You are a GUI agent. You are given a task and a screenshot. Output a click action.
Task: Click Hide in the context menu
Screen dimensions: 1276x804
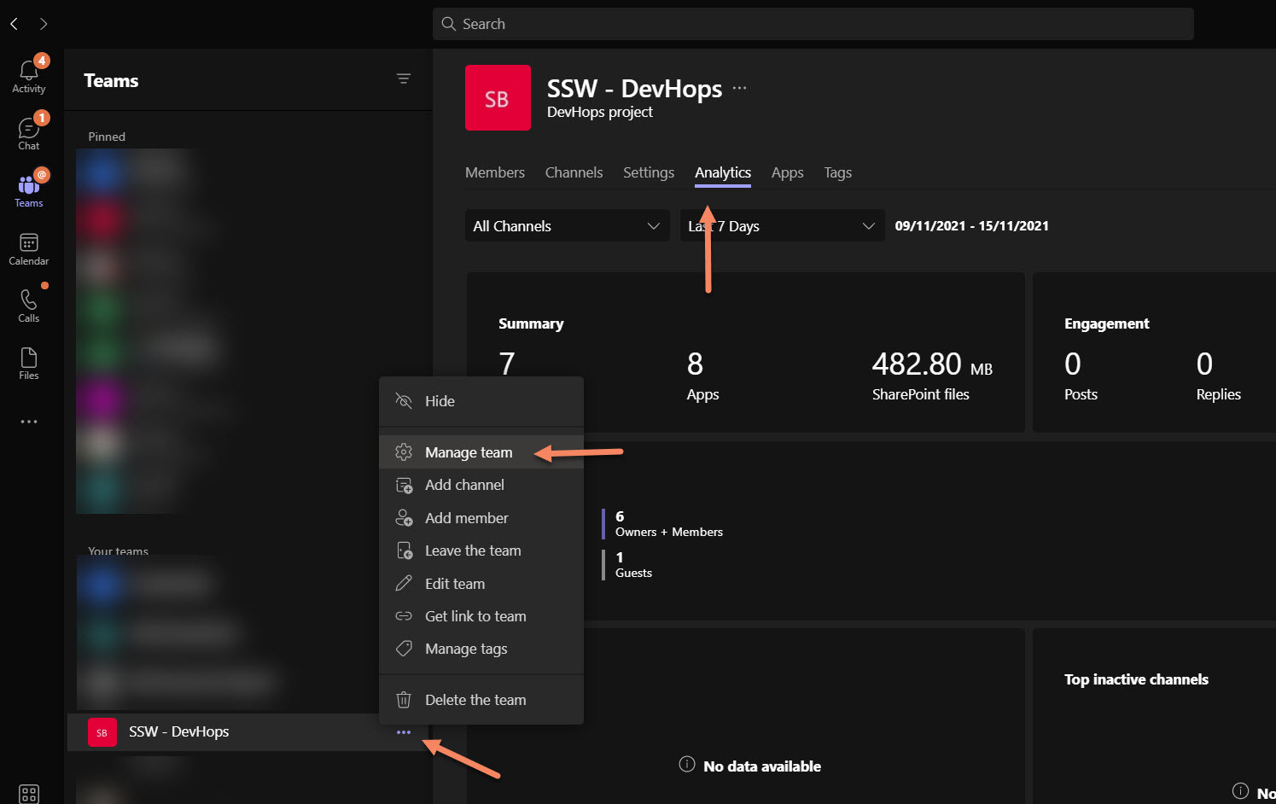point(440,401)
